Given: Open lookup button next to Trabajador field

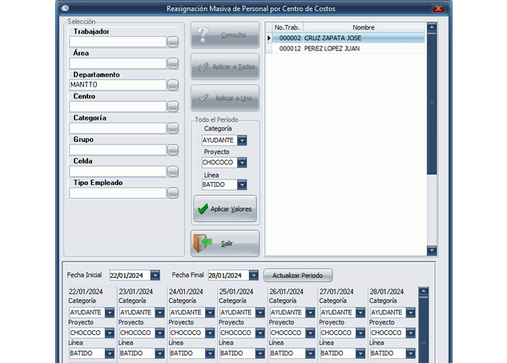Looking at the screenshot, I should pos(172,42).
